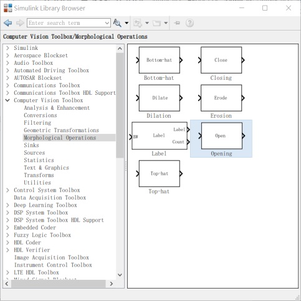Expand the Deep Learning Toolbox node
The image size is (301, 301).
click(7, 205)
